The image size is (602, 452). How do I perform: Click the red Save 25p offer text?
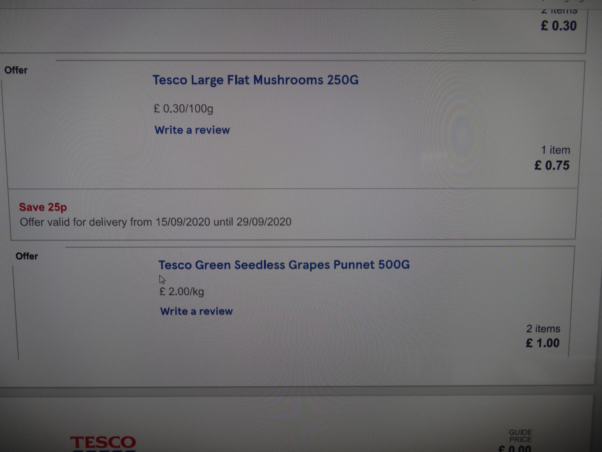(43, 207)
